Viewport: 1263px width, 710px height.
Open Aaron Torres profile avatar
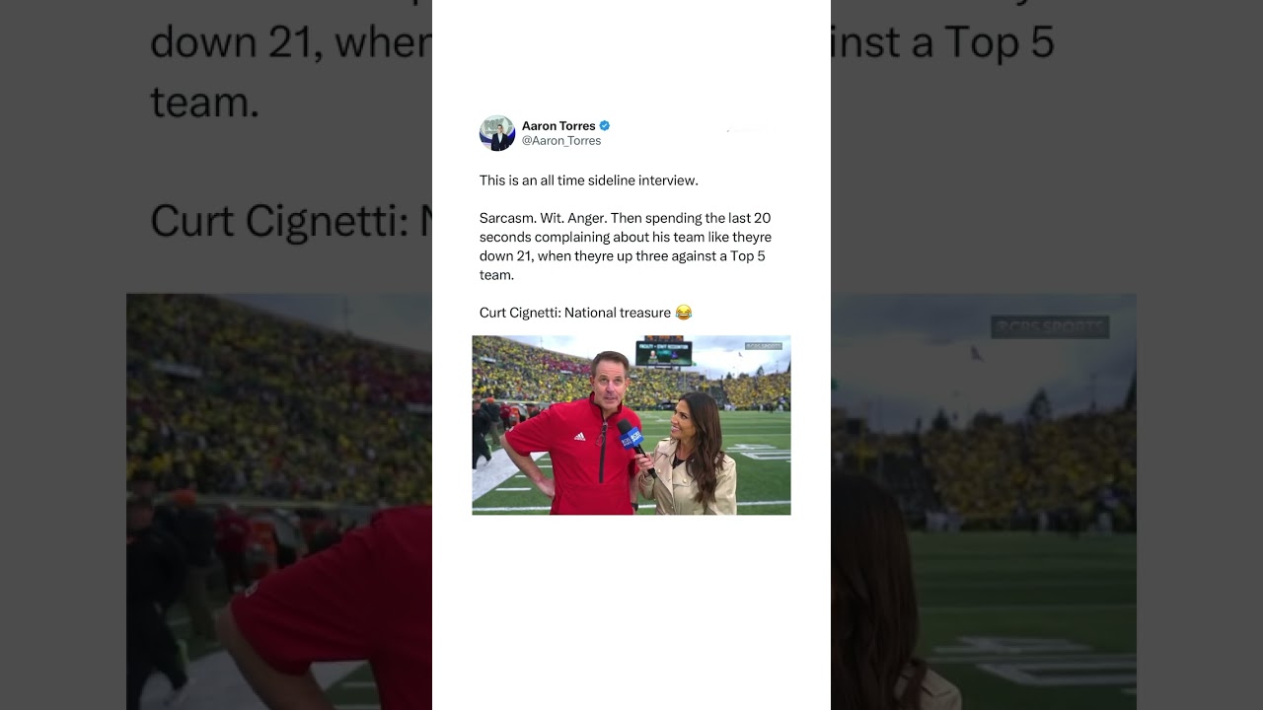pyautogui.click(x=497, y=133)
